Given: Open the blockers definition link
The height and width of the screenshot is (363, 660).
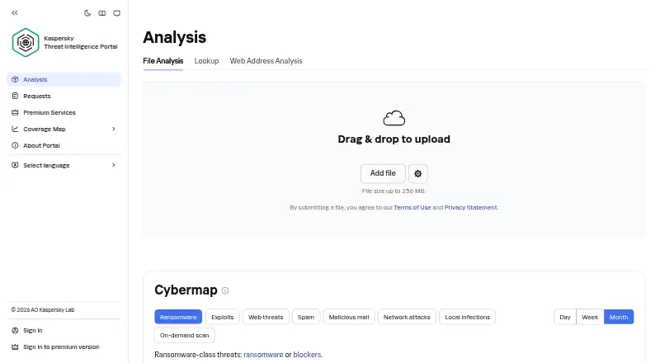Looking at the screenshot, I should [307, 355].
